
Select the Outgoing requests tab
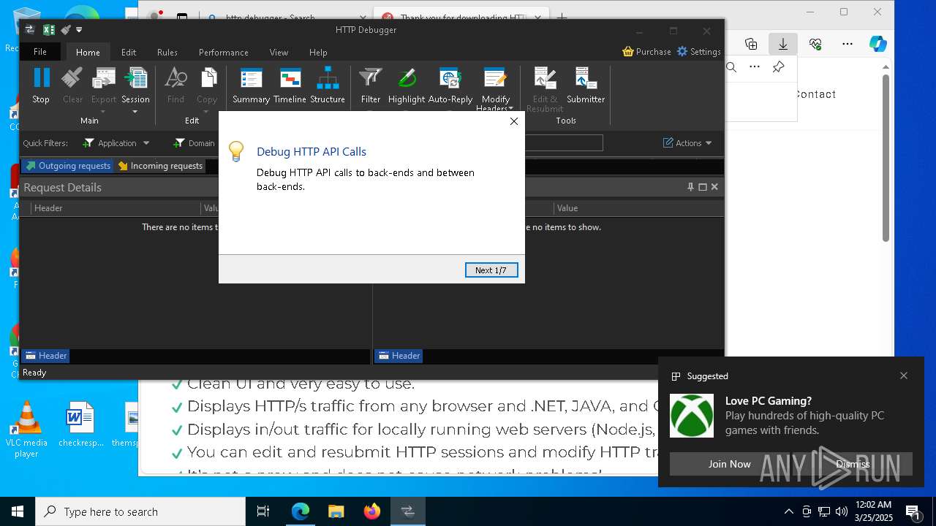click(68, 166)
